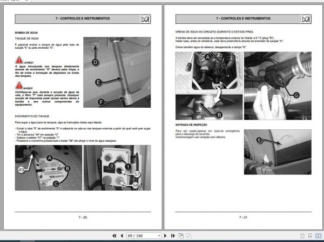This screenshot has height=242, width=324.
Task: Click the logo on the right page header
Action: [x=306, y=19]
